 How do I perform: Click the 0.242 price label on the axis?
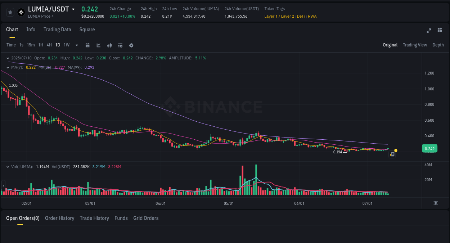point(430,148)
